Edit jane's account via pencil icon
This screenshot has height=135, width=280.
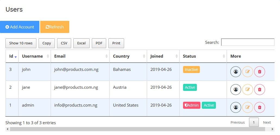(248, 89)
